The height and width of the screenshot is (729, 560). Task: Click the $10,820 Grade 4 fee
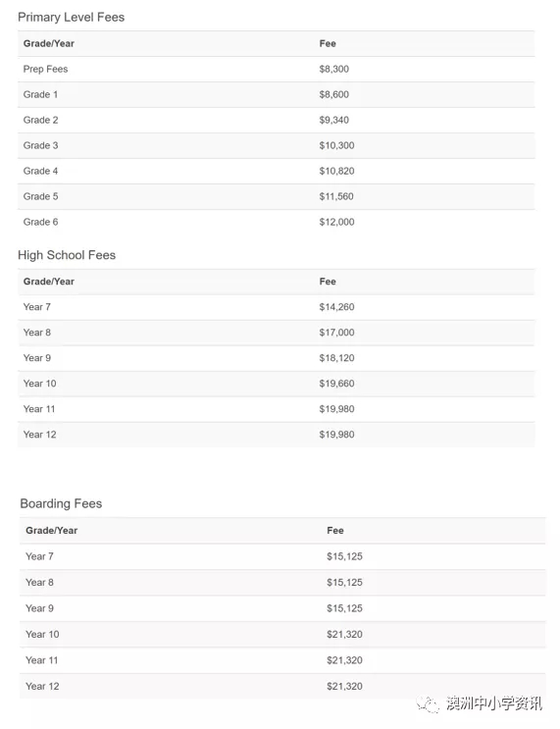pyautogui.click(x=336, y=171)
